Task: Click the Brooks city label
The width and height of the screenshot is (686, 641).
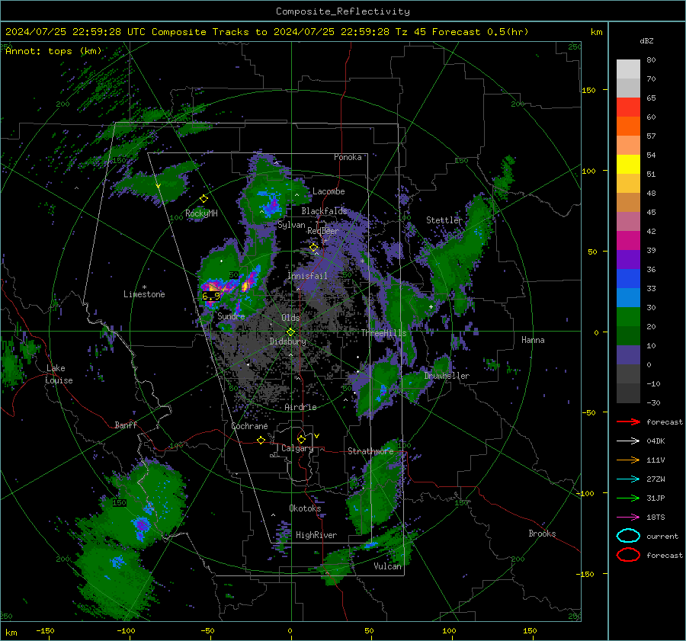Action: (x=542, y=534)
